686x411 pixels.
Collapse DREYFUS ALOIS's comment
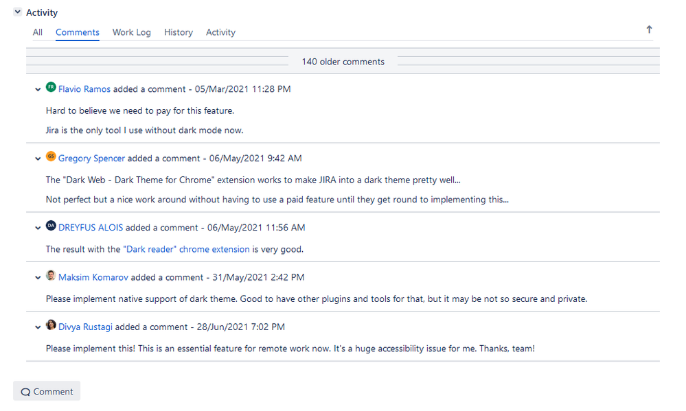coord(38,228)
